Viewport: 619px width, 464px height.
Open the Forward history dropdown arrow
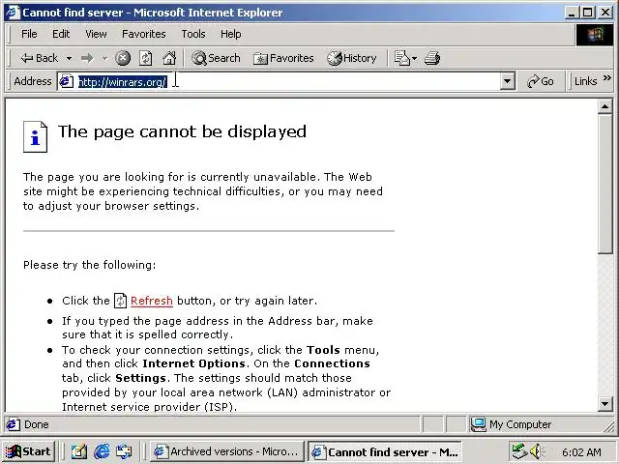[x=104, y=58]
